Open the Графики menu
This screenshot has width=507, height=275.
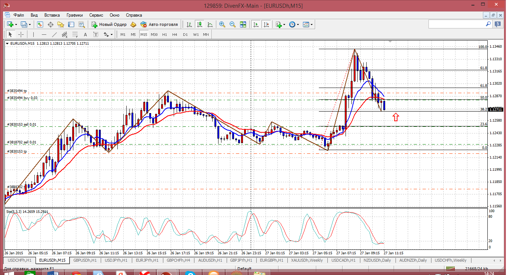pos(74,15)
